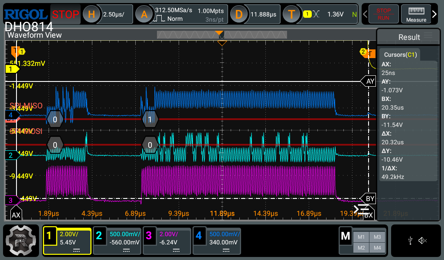Click the 2.50µs/ timebase value
The width and height of the screenshot is (444, 260).
114,14
